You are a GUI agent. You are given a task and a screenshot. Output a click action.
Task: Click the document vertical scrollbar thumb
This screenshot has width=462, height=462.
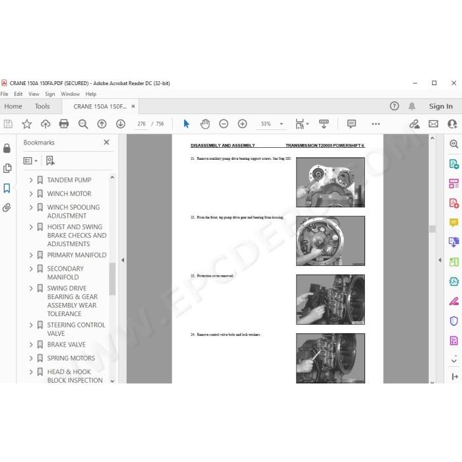tap(432, 229)
